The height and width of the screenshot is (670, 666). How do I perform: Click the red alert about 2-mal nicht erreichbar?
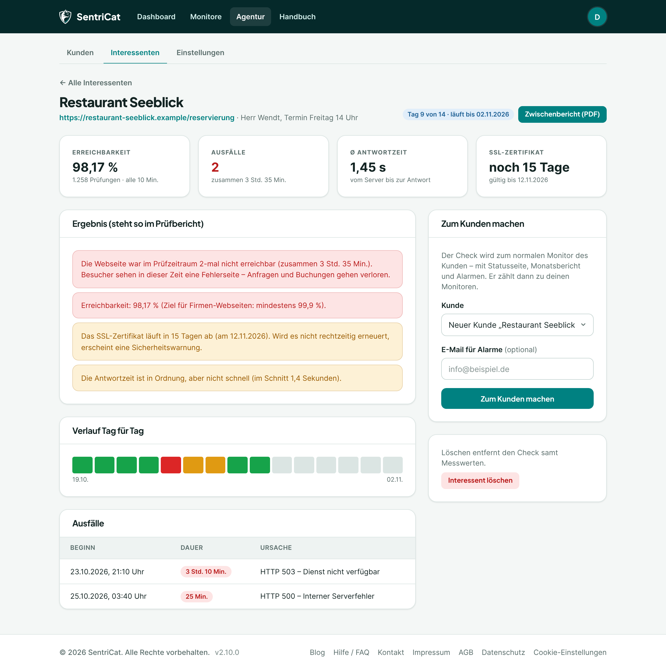click(x=237, y=269)
